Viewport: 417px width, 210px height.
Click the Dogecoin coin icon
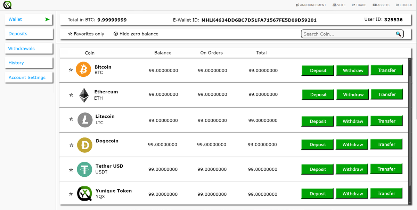[84, 145]
